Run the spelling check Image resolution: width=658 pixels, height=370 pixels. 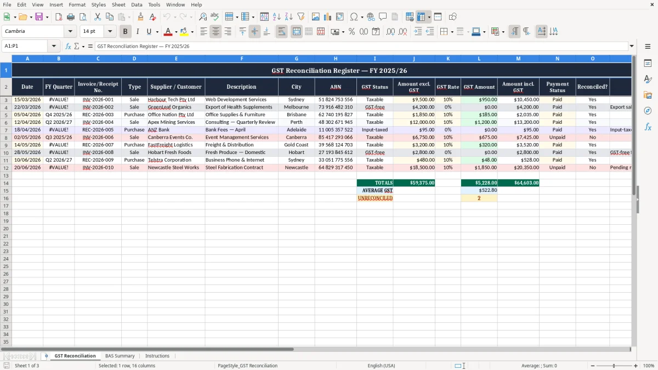[214, 17]
